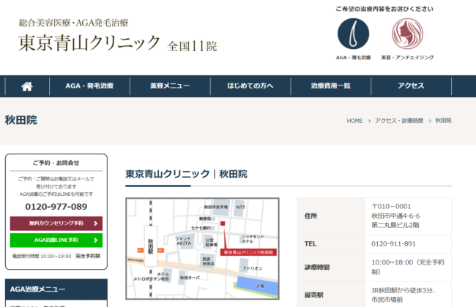Click the 秋田院 access map image

tap(202, 249)
